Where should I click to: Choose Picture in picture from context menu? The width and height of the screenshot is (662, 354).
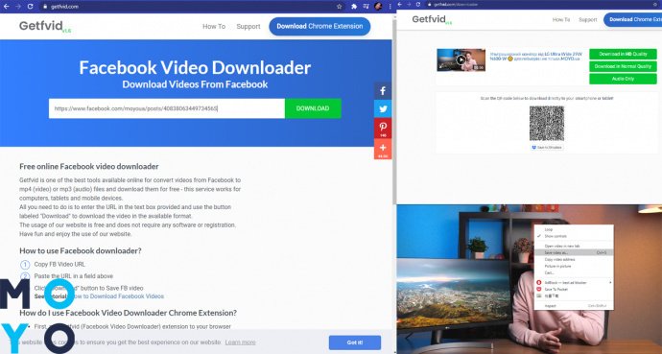click(x=574, y=267)
